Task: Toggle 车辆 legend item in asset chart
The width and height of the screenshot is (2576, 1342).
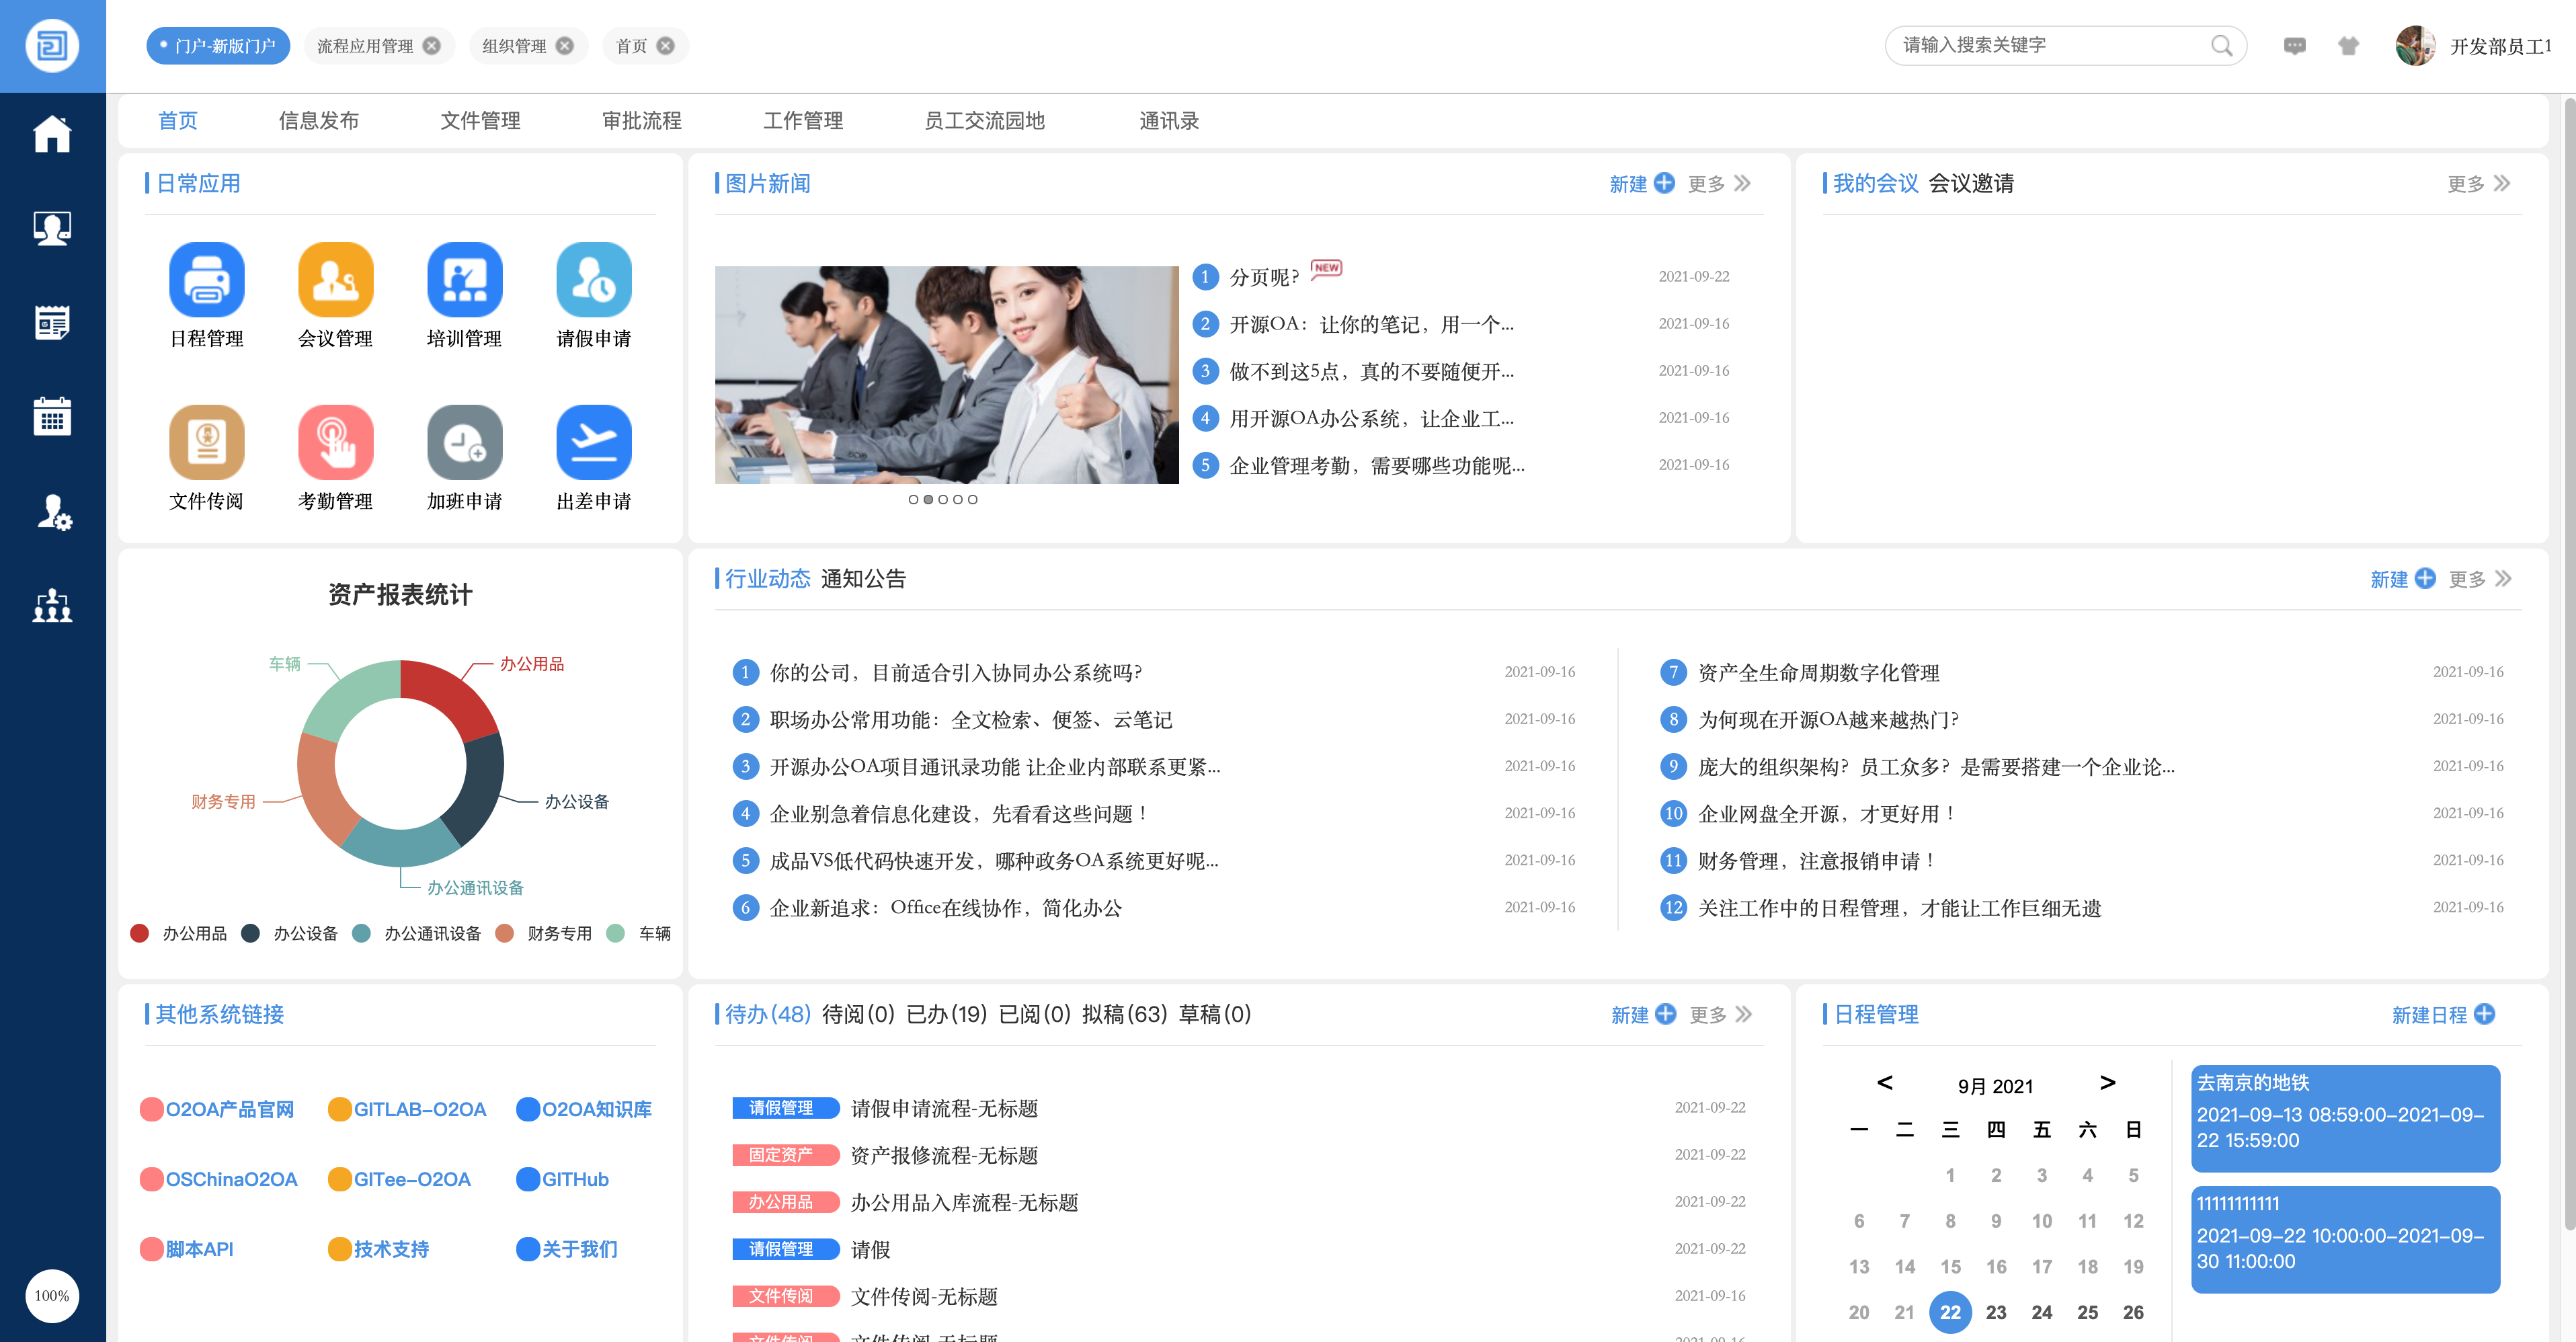Action: point(639,933)
